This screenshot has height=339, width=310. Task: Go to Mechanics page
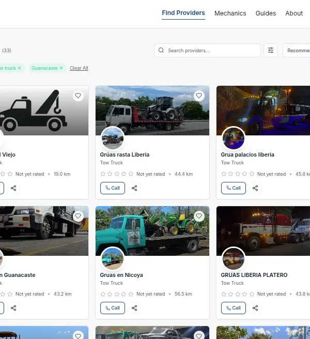230,13
